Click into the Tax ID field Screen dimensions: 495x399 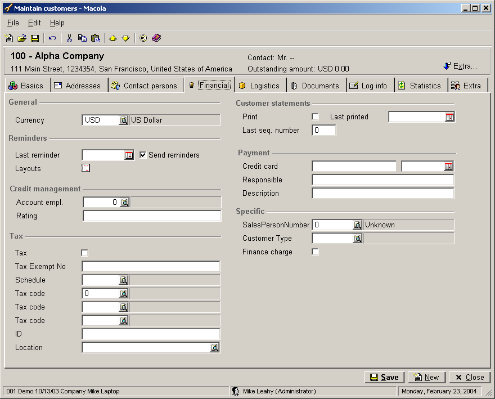pyautogui.click(x=151, y=334)
